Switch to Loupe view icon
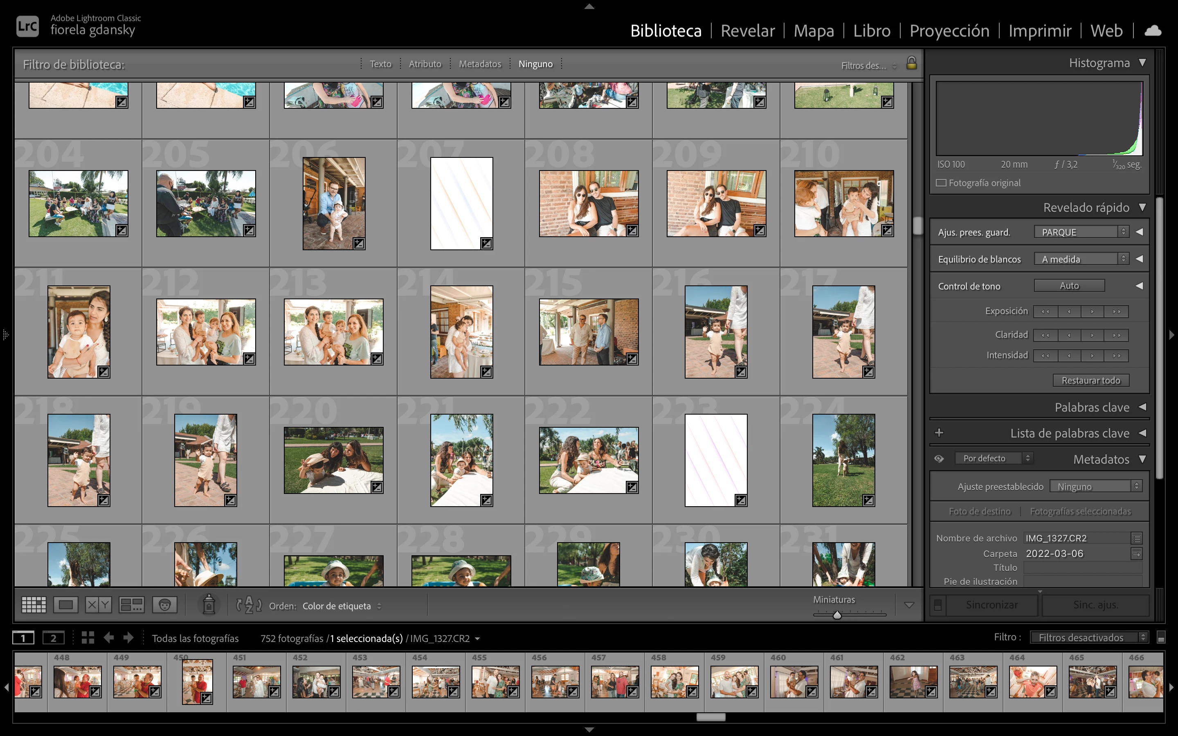 (66, 605)
